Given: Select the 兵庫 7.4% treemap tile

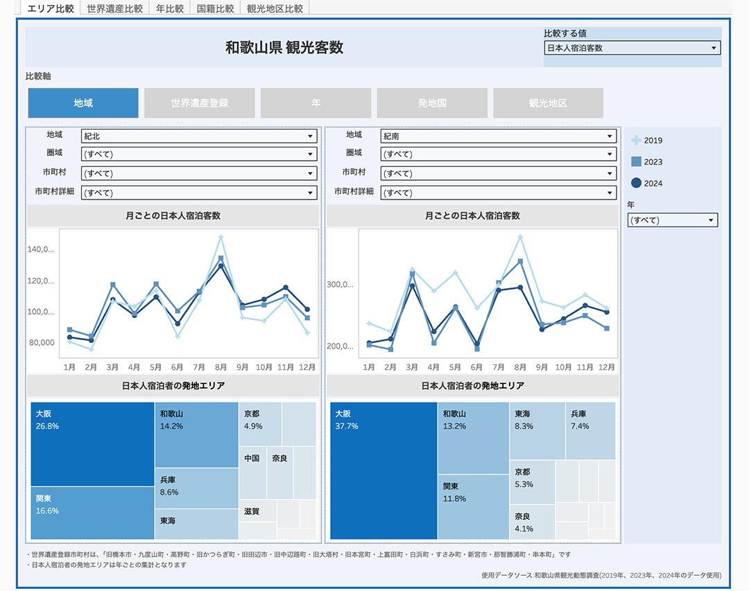Looking at the screenshot, I should pyautogui.click(x=590, y=430).
